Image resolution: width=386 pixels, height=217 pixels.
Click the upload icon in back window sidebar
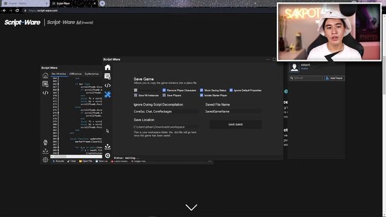point(45,151)
